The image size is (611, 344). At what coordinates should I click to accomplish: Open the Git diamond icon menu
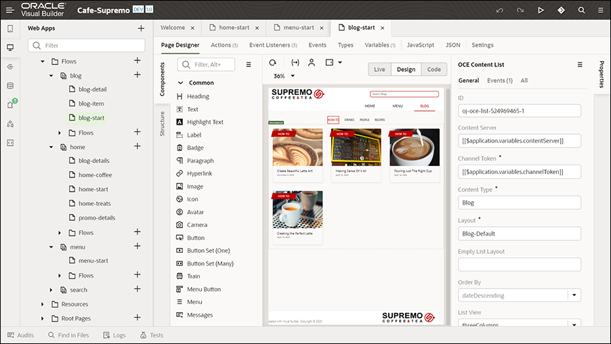561,10
